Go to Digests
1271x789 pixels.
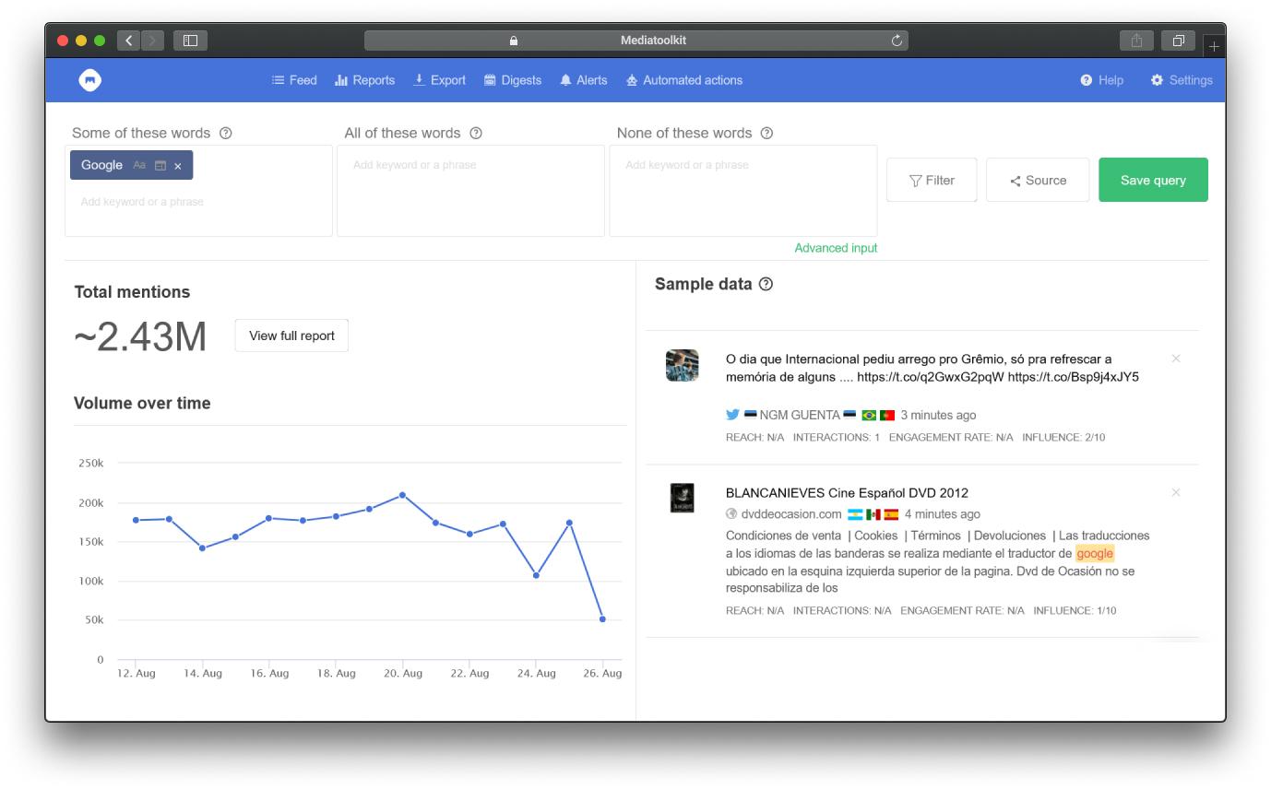(513, 80)
